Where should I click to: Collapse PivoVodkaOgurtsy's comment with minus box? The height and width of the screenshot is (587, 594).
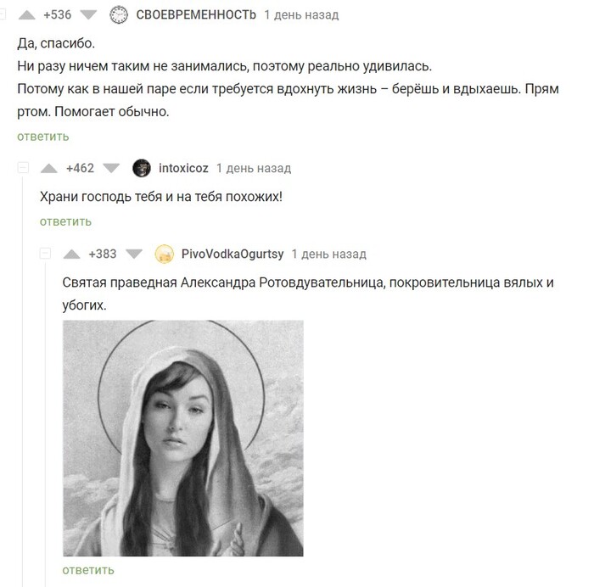(46, 254)
